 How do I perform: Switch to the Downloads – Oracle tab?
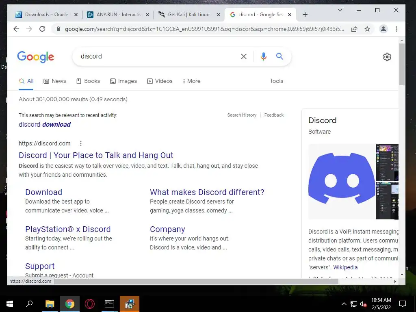click(x=46, y=15)
